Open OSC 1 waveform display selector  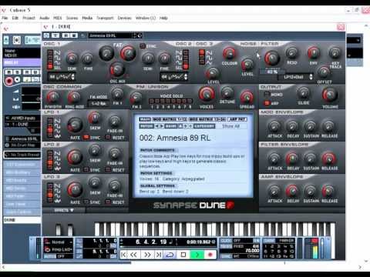(x=61, y=76)
